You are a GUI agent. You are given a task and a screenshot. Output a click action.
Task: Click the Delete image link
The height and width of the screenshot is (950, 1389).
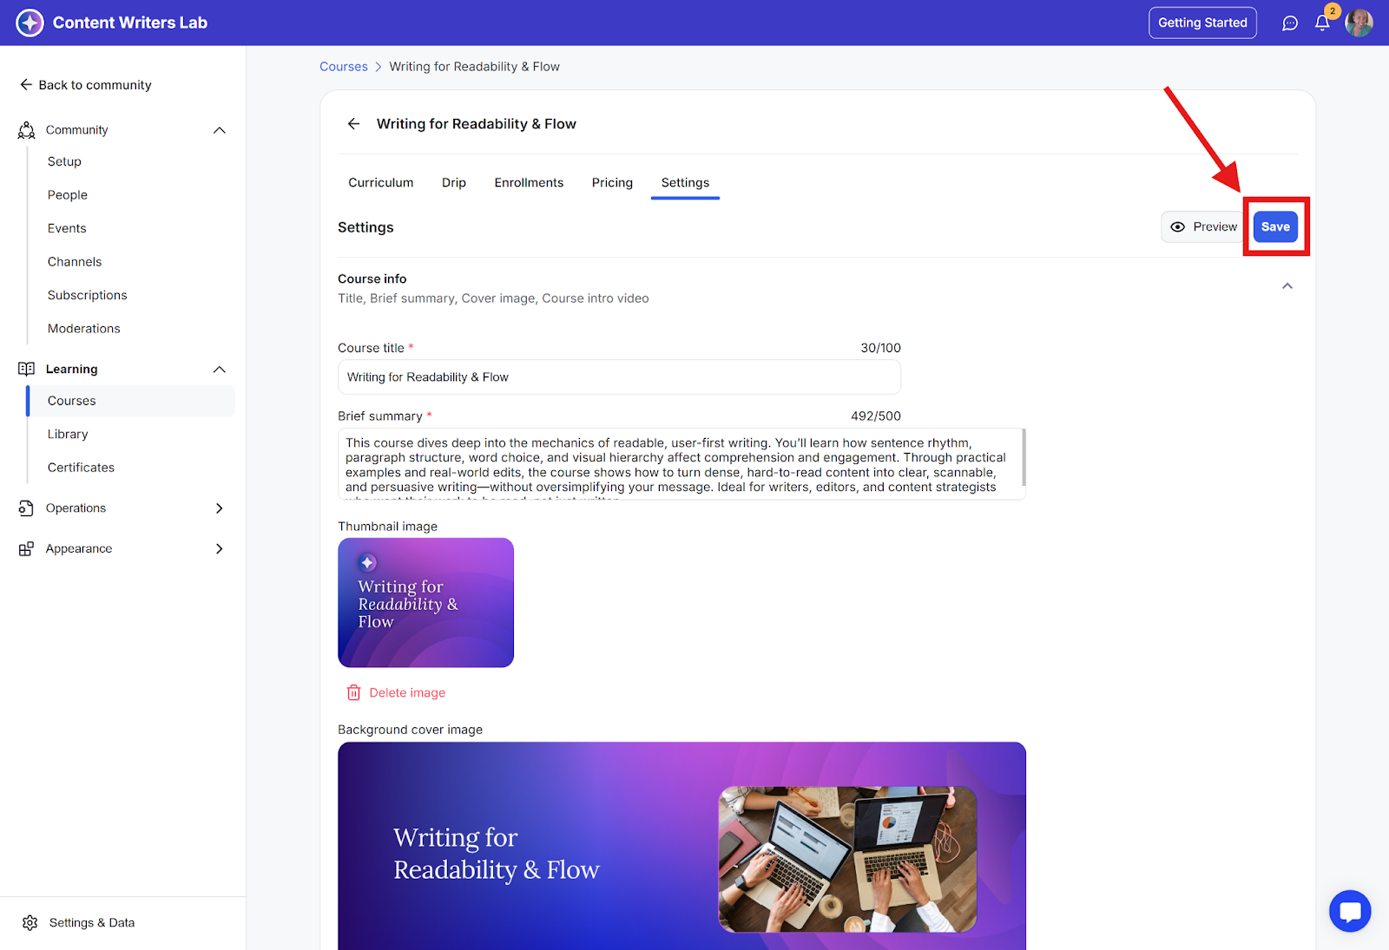pos(396,692)
